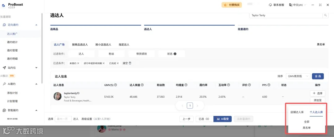Open the 带货绩效 filter dropdown

pos(141,54)
